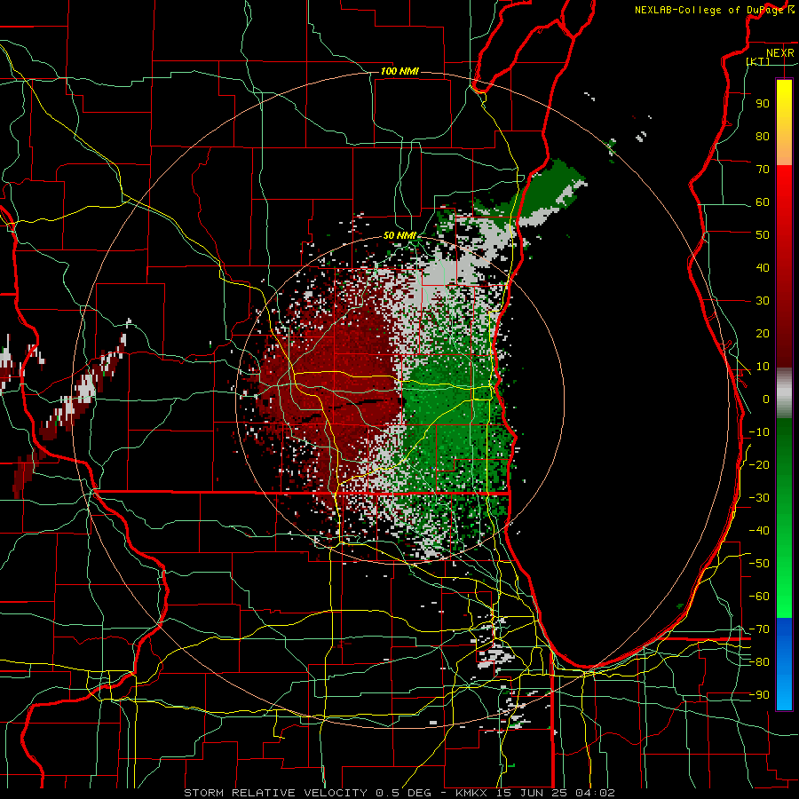The width and height of the screenshot is (799, 799).
Task: Click the "KMKX" radar station identifier
Action: 471,793
